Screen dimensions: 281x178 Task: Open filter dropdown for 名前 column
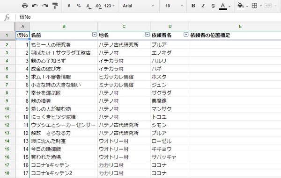(x=95, y=35)
